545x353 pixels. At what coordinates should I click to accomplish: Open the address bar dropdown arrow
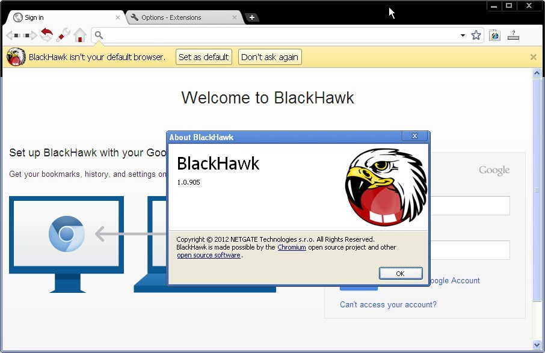tap(463, 35)
